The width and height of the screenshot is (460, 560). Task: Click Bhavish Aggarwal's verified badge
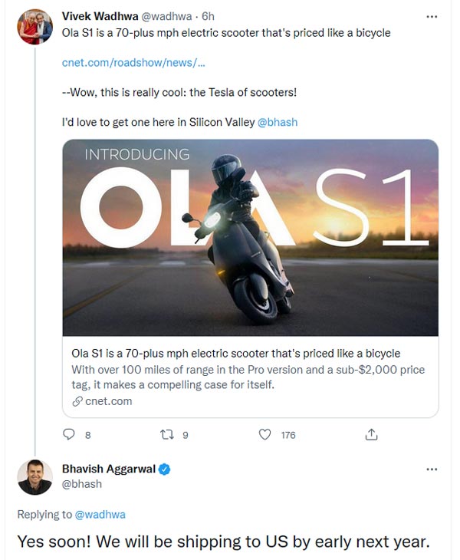click(x=164, y=469)
